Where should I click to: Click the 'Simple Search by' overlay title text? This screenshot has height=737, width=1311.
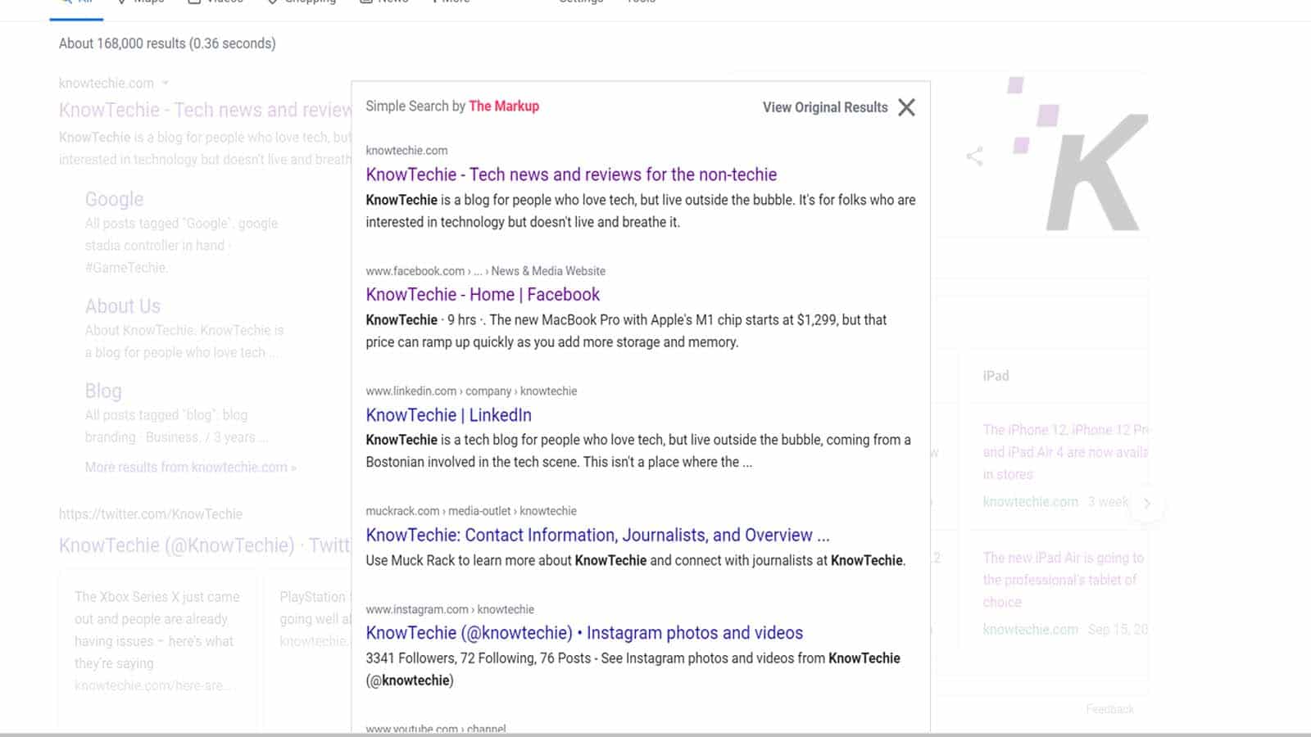pyautogui.click(x=415, y=106)
